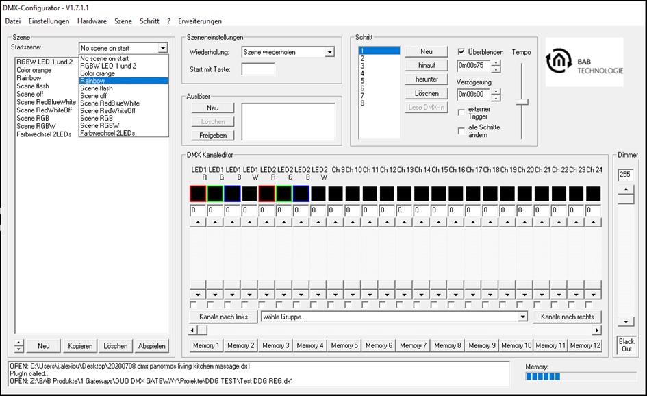
Task: Enable the alle Schritte ändern checkbox
Action: click(461, 131)
